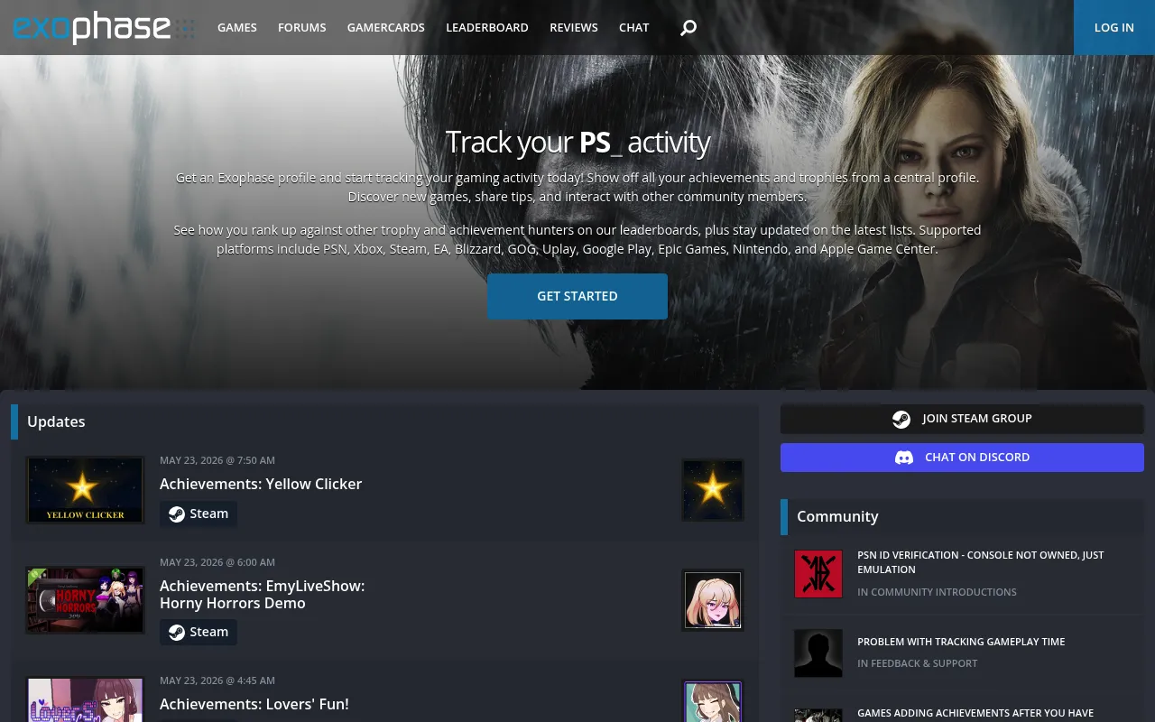Open Achievements: Lovers' Fun! update
The height and width of the screenshot is (722, 1155).
coord(254,704)
